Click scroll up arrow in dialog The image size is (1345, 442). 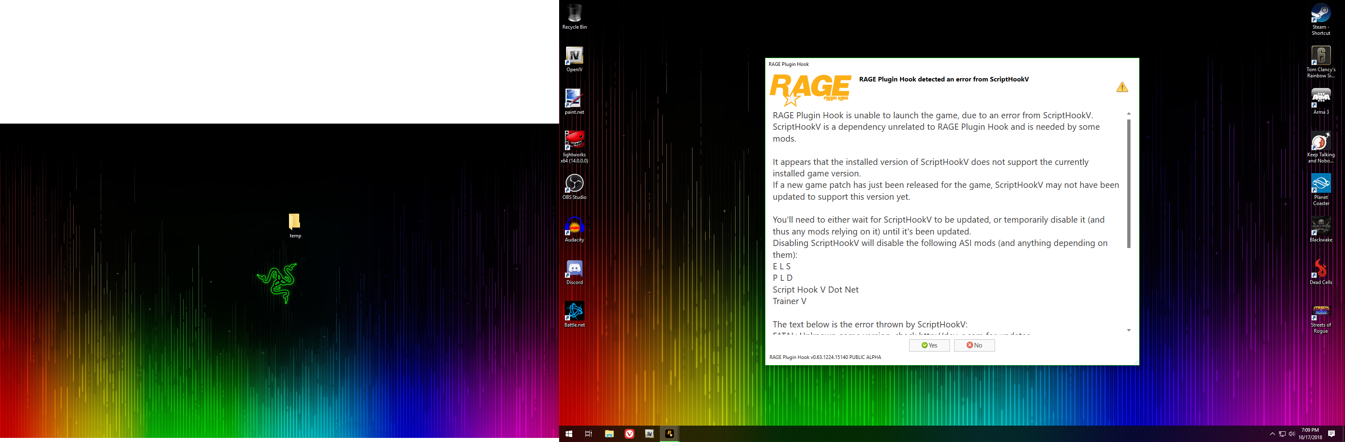1128,114
